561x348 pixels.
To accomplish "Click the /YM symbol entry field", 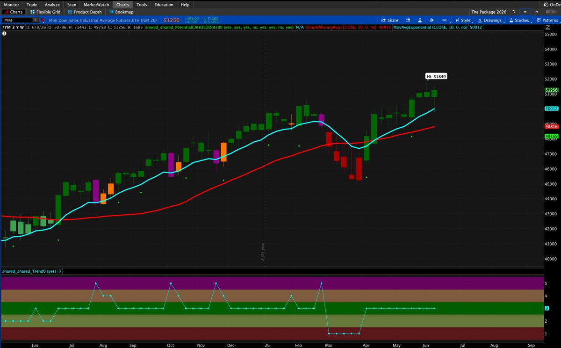I will [17, 20].
